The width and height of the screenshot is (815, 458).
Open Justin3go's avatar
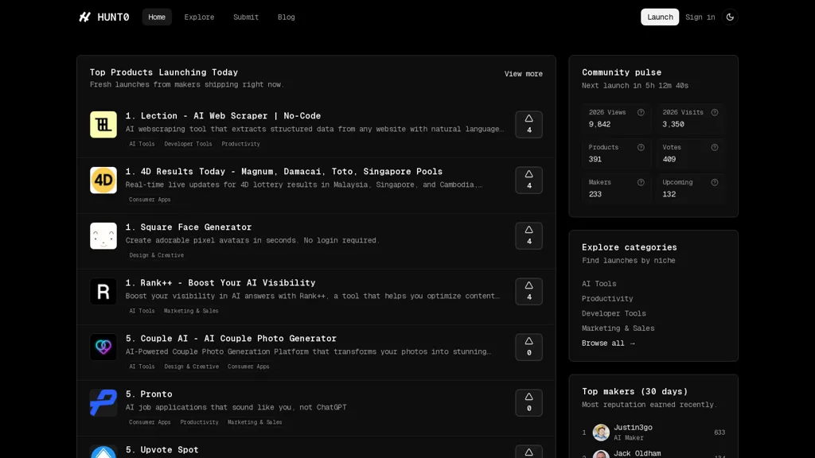[601, 432]
